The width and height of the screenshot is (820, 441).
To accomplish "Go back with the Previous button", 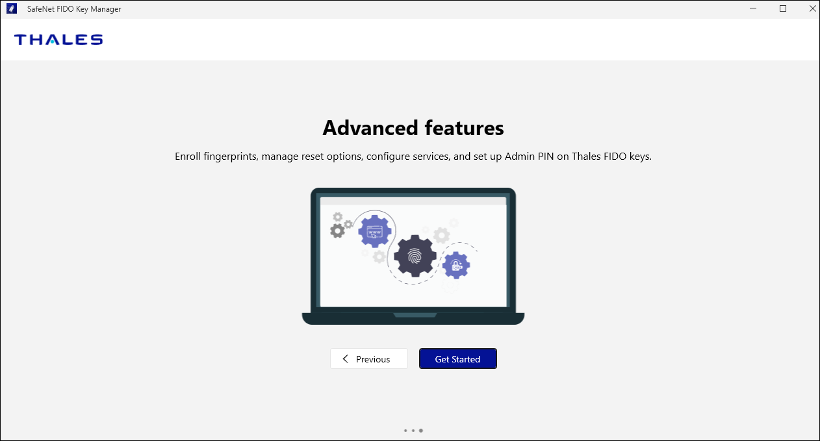I will coord(368,359).
